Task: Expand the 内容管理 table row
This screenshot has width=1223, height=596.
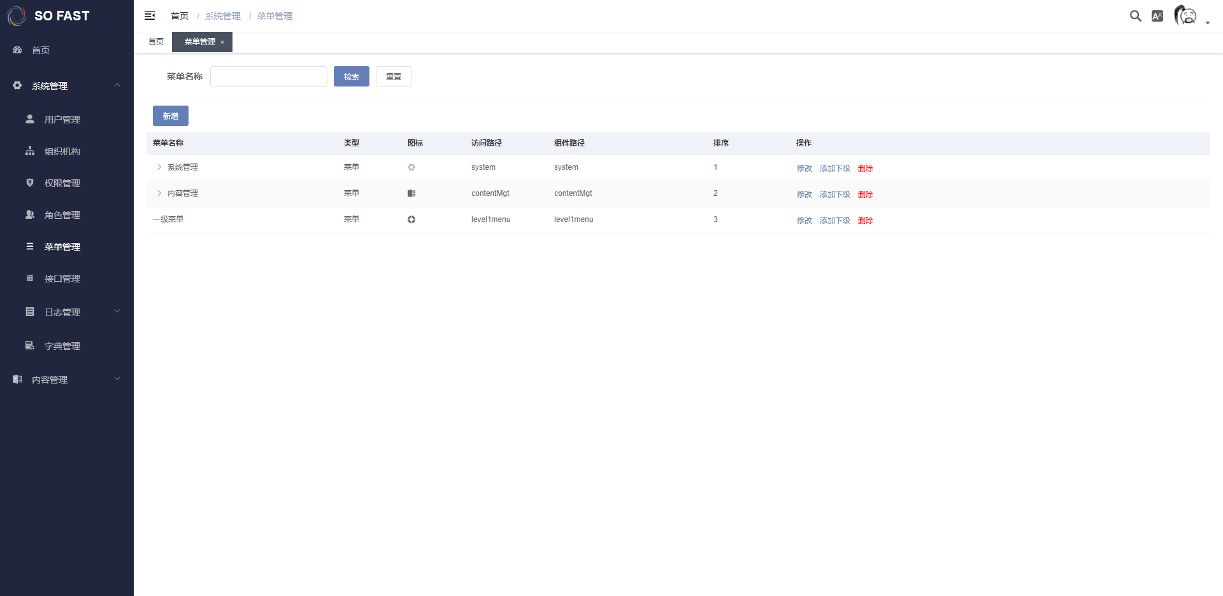Action: [159, 193]
